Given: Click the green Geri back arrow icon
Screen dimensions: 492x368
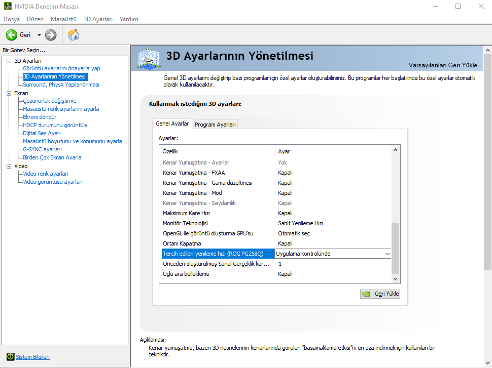Looking at the screenshot, I should tap(12, 35).
